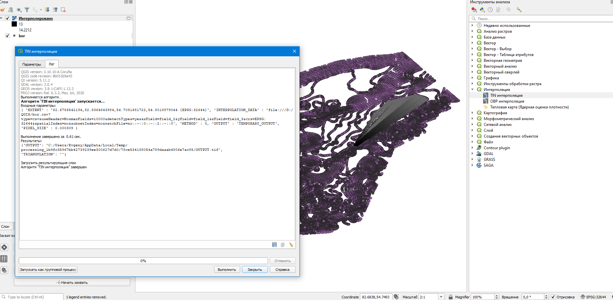Select the Слои panel tab
The width and height of the screenshot is (613, 300).
6,227
